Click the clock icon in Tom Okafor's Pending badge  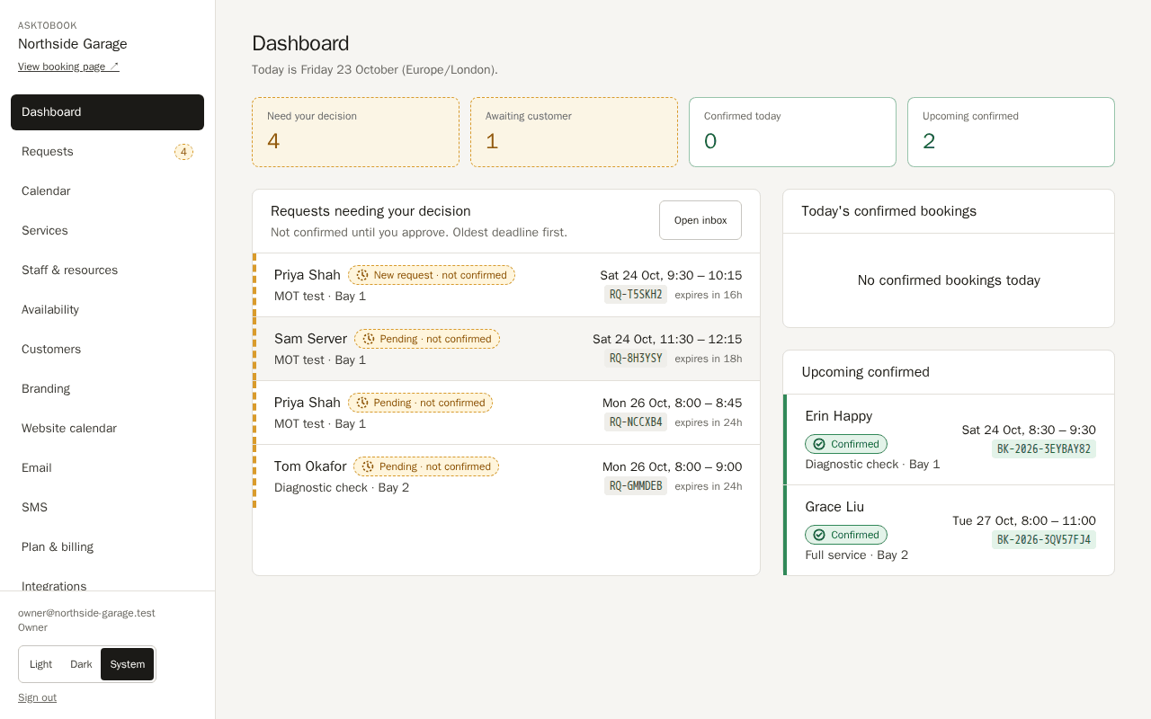[x=368, y=466]
